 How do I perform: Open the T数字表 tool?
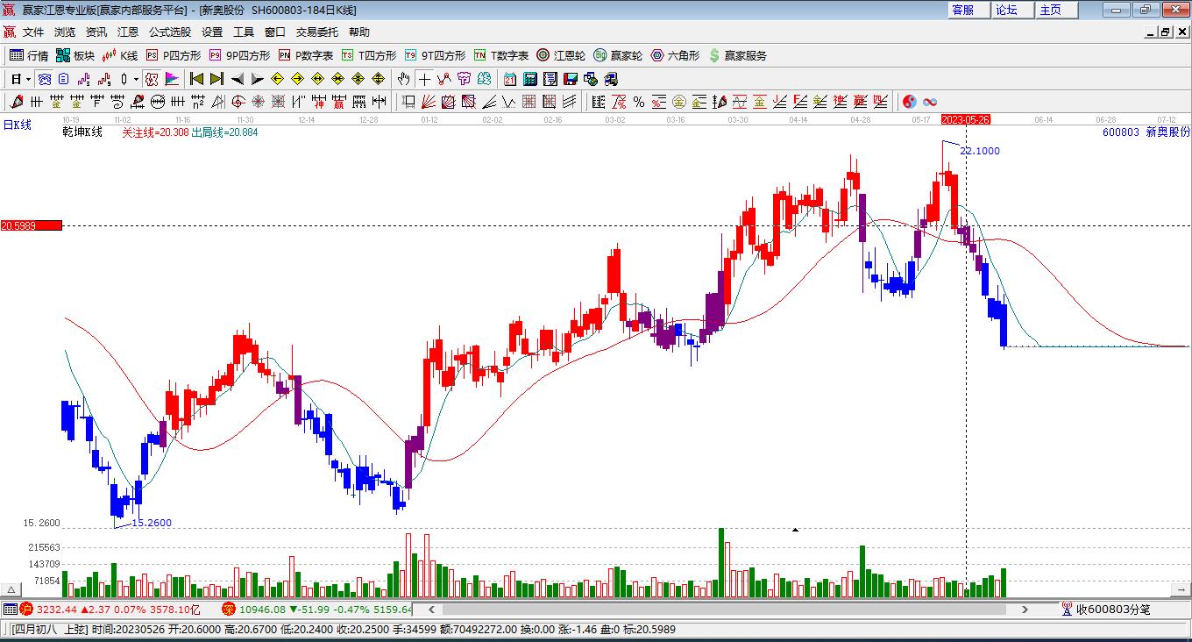500,55
